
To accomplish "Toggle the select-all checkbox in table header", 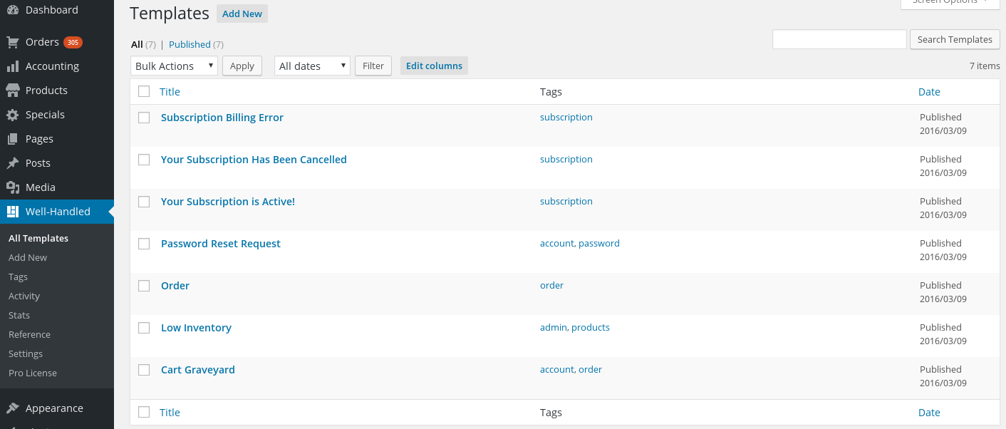I will click(144, 91).
